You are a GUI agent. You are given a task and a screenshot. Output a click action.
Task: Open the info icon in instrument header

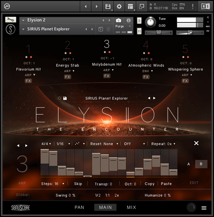click(x=128, y=21)
